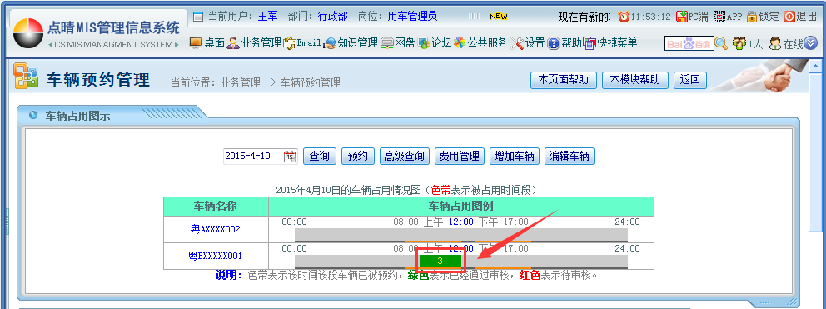Open the APP QR code icon

click(x=719, y=17)
